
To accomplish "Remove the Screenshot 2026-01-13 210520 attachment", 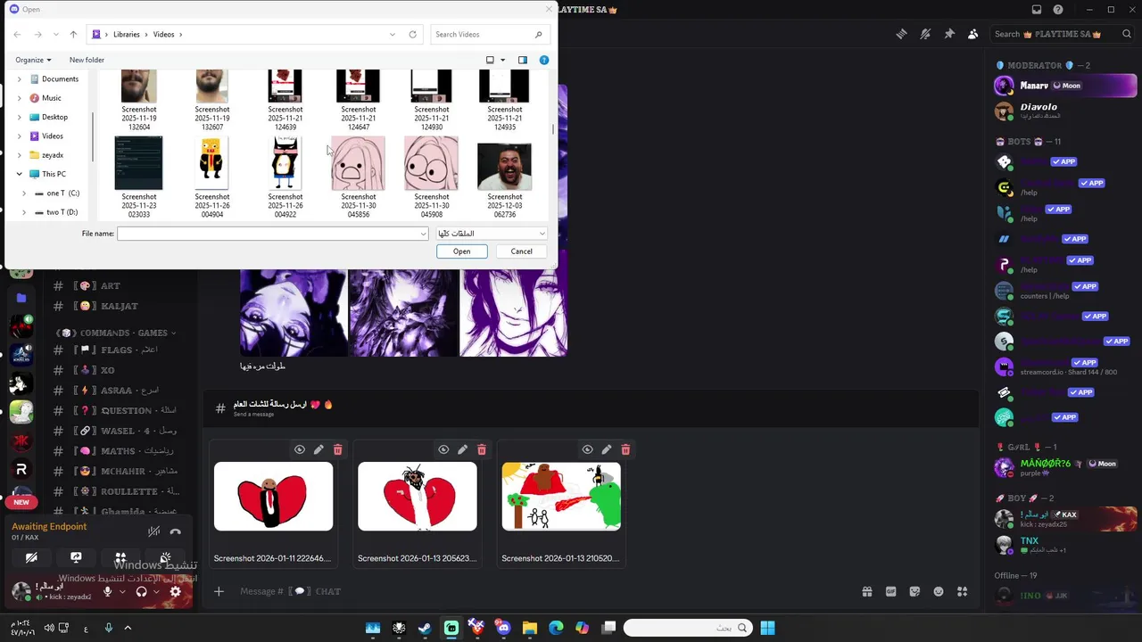I will click(625, 449).
